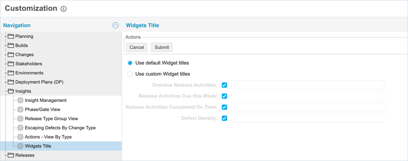
Task: Click the Phase/Gate View gear icon
Action: pos(20,109)
